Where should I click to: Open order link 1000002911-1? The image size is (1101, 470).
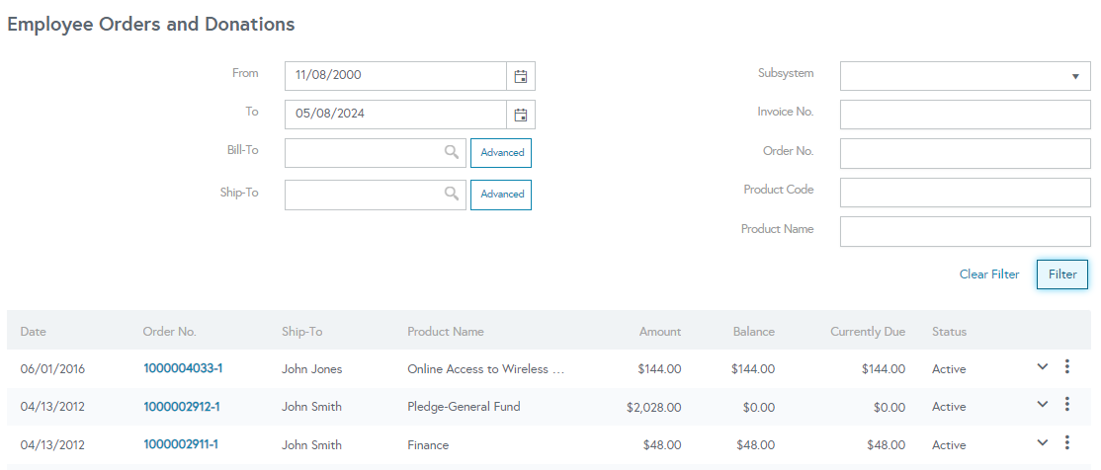tap(181, 444)
